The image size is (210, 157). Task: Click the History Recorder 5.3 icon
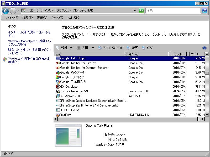(57, 91)
